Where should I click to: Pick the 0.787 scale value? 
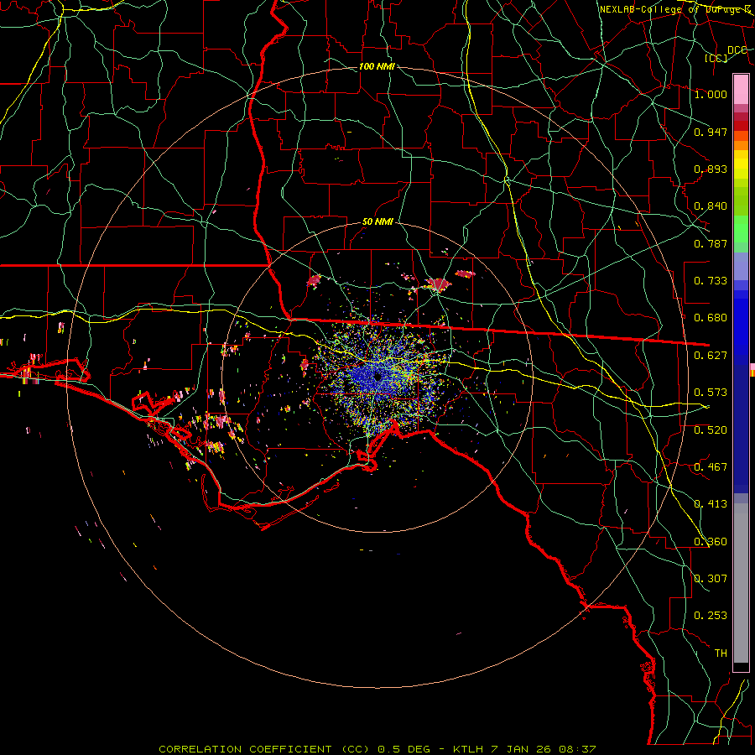(x=711, y=243)
